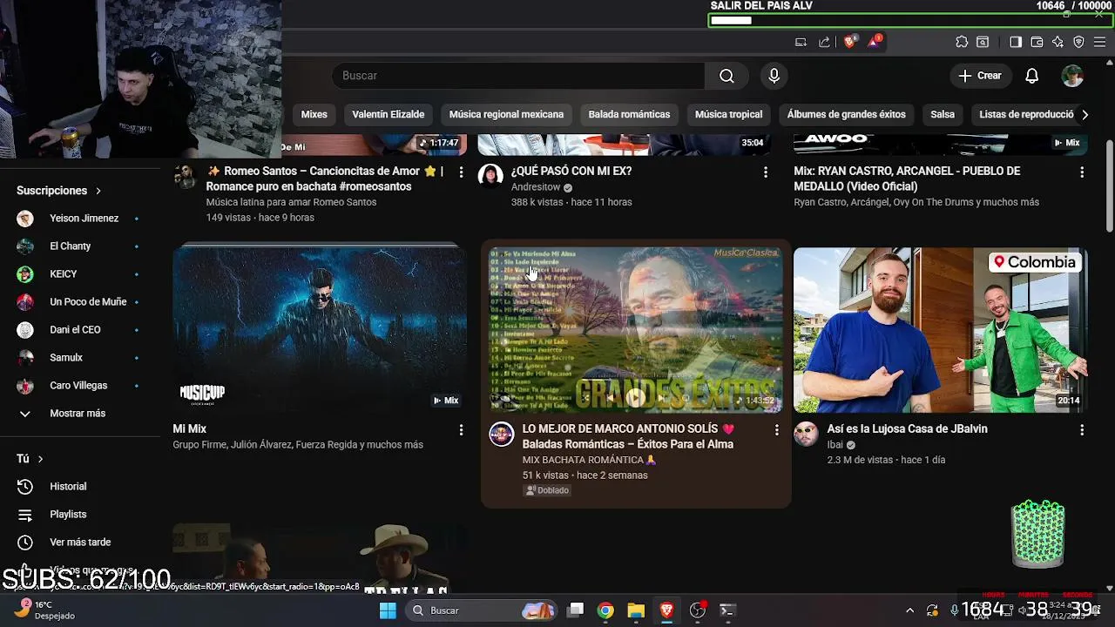This screenshot has height=627, width=1115.
Task: Select Música tropical filter chip
Action: coord(728,115)
